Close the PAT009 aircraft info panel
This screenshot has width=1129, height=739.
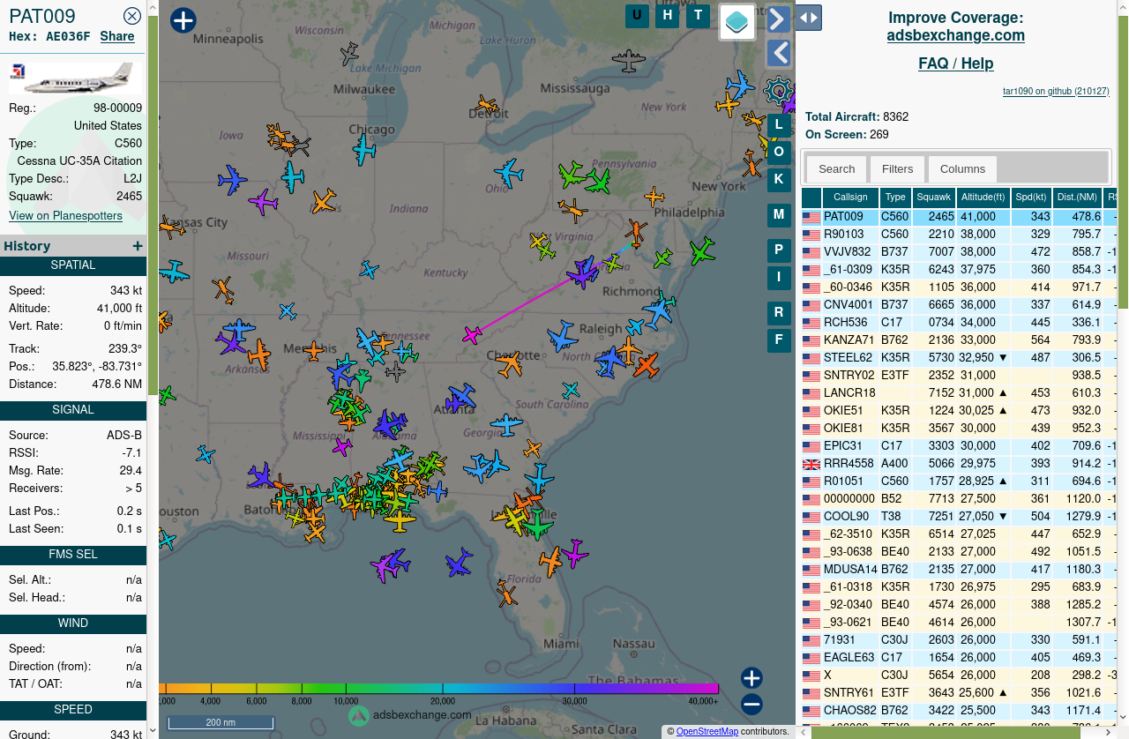pos(132,16)
